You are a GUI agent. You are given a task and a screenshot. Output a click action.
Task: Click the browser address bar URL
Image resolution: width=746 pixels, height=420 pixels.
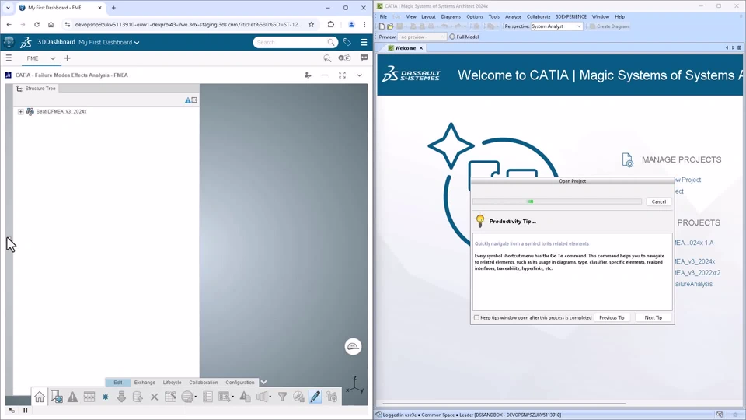(x=188, y=24)
